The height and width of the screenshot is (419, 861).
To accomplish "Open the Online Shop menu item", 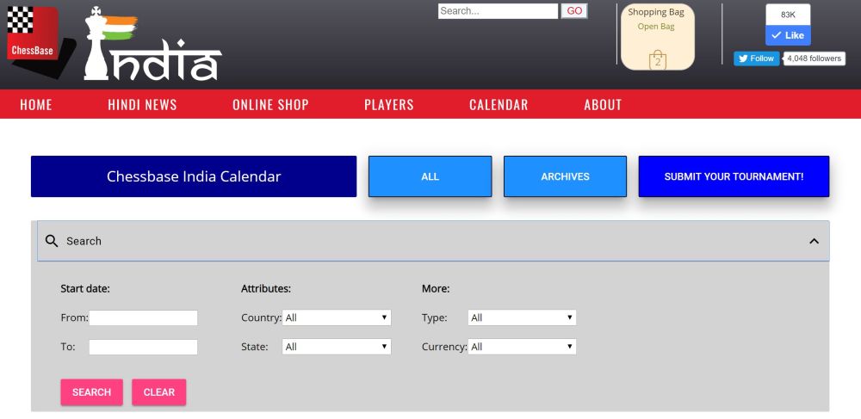I will coord(270,105).
